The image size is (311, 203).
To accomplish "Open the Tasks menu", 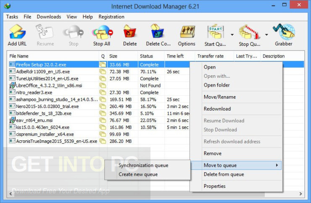I will [x=12, y=17].
